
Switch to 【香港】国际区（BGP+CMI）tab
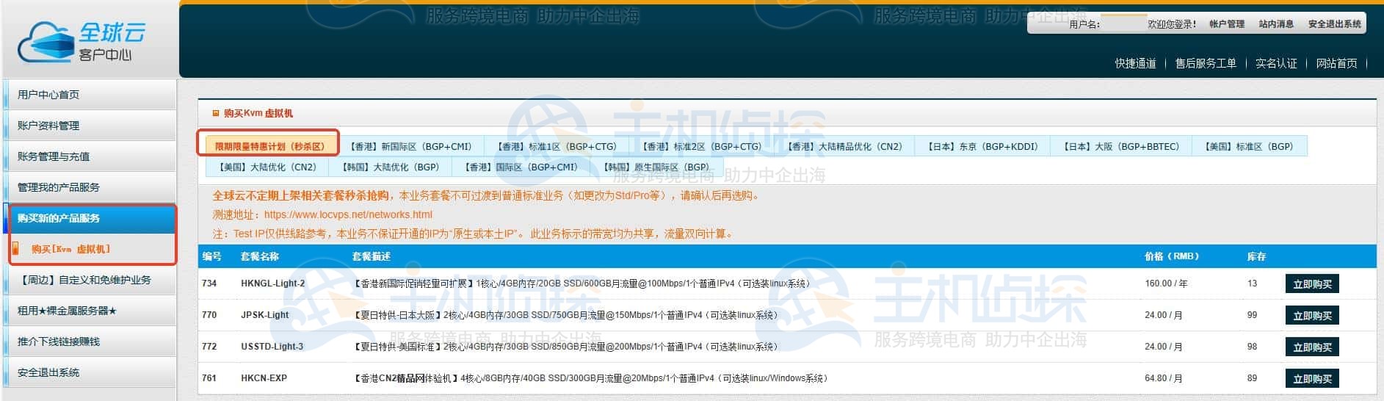click(x=521, y=167)
